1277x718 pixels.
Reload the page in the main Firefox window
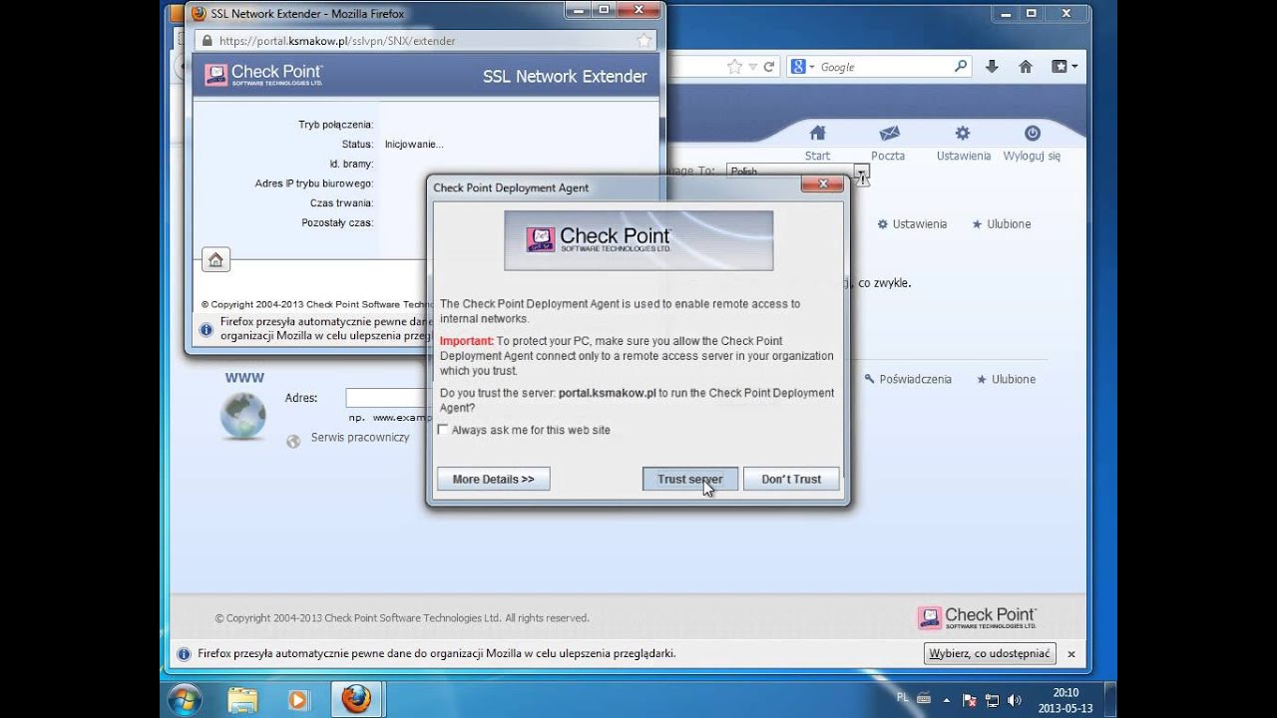tap(768, 67)
